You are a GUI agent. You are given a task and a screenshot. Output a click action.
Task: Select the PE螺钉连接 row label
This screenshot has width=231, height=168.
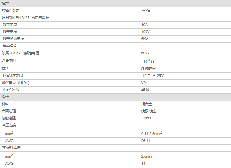pos(11,148)
